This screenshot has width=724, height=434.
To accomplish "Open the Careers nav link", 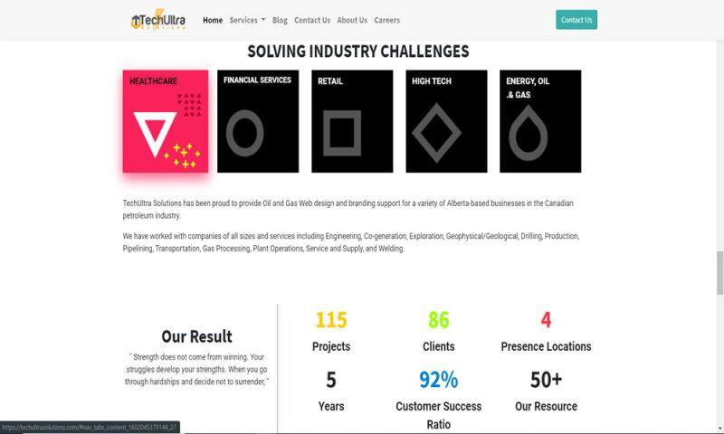I will pyautogui.click(x=387, y=20).
